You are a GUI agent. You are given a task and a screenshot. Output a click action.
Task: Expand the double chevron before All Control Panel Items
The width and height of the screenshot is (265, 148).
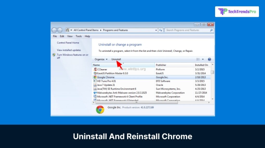point(71,30)
